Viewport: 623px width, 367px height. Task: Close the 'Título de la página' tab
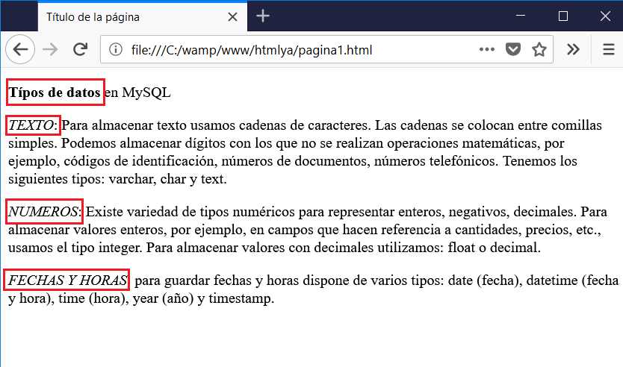pos(232,16)
